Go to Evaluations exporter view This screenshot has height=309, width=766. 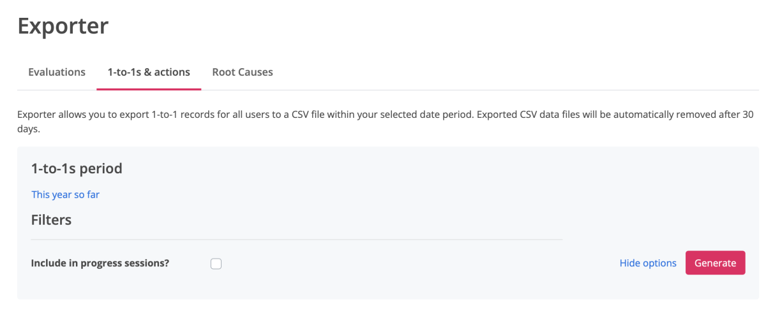pyautogui.click(x=57, y=72)
